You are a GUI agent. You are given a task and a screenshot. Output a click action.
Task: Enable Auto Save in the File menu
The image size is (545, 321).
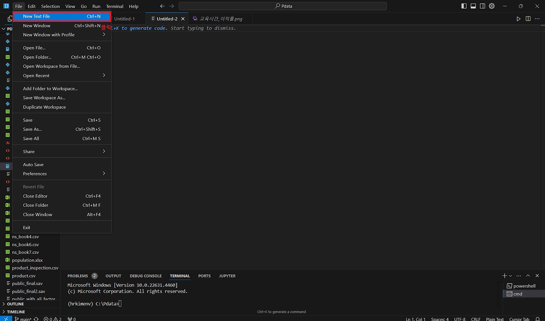click(x=33, y=165)
